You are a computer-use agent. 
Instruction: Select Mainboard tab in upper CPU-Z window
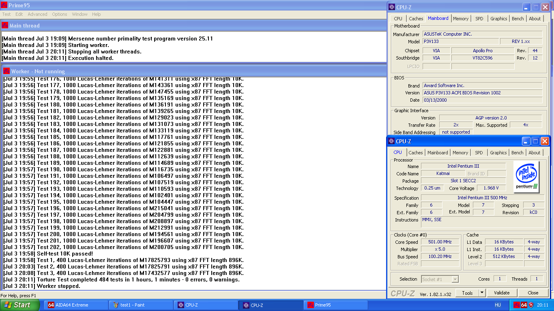(x=438, y=18)
